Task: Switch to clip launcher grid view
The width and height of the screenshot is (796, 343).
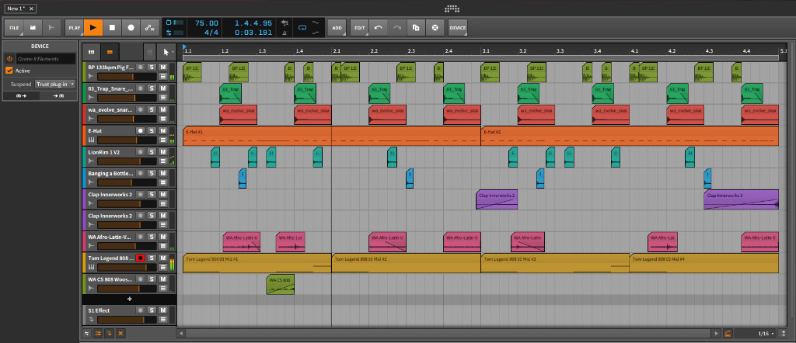Action: point(92,52)
